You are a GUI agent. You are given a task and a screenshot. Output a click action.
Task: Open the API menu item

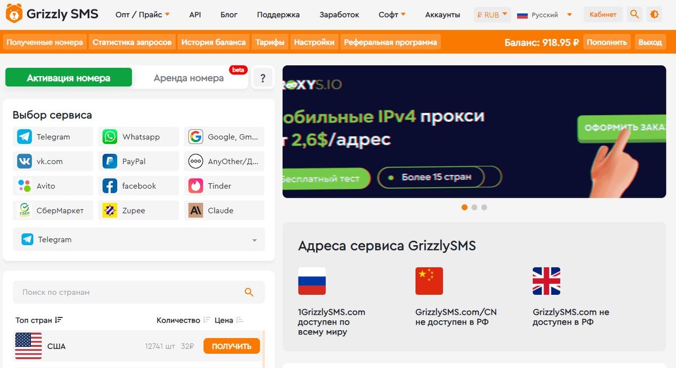coord(195,15)
